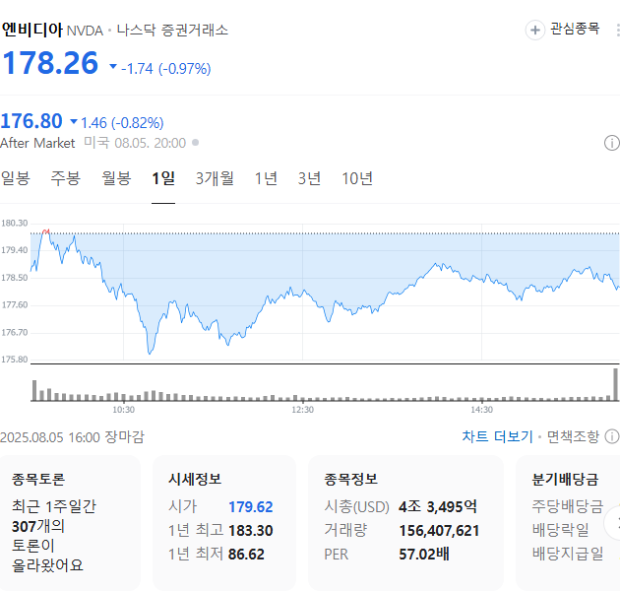This screenshot has width=620, height=591.
Task: Click 나스닥 증권거래소 exchange label
Action: [173, 31]
